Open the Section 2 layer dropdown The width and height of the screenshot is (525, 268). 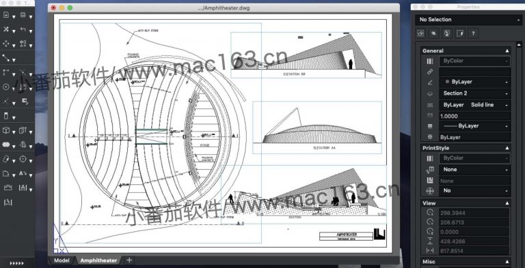click(475, 93)
